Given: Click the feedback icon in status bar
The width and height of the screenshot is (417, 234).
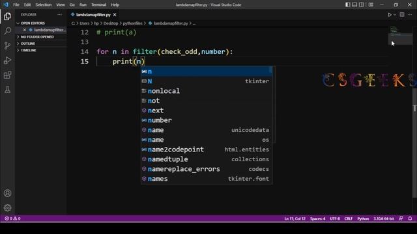Looking at the screenshot, I should [401, 218].
